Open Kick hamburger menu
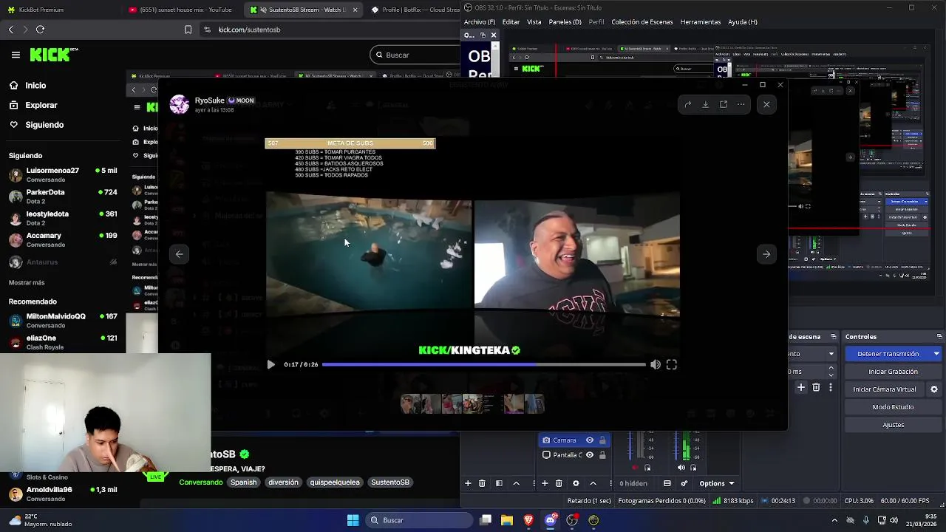Screen dimensions: 946x532 click(16, 55)
